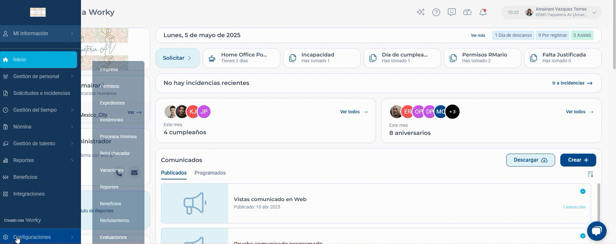Open Vistas comunicado en Web title
The image size is (616, 244).
click(270, 199)
